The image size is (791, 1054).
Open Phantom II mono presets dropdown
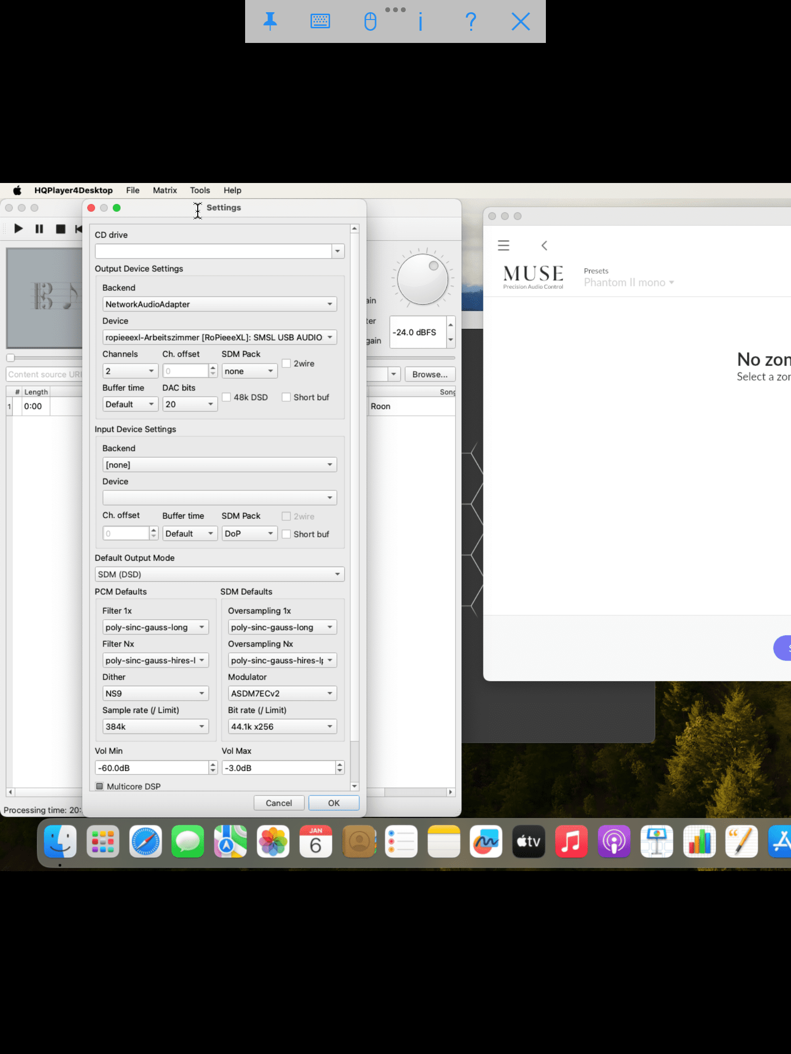[629, 283]
